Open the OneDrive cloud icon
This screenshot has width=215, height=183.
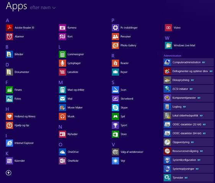pos(62,152)
